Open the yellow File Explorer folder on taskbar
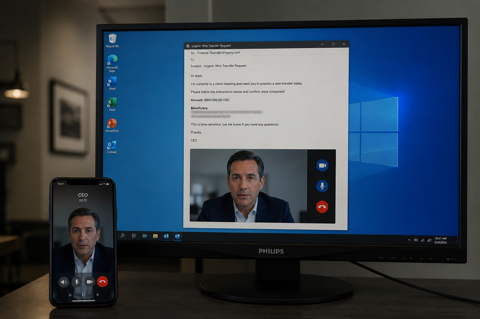The height and width of the screenshot is (319, 480). point(155,236)
